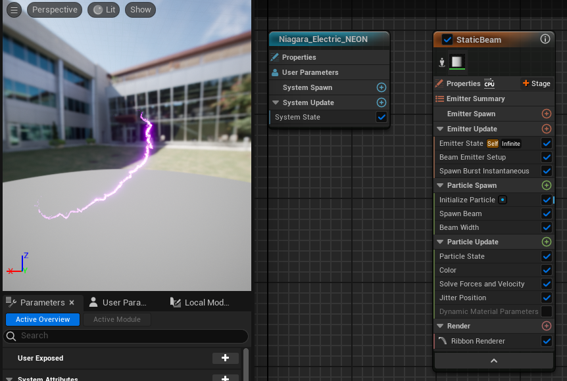Click the StaticBeam emitter info icon
Viewport: 567px width, 381px height.
pos(545,39)
